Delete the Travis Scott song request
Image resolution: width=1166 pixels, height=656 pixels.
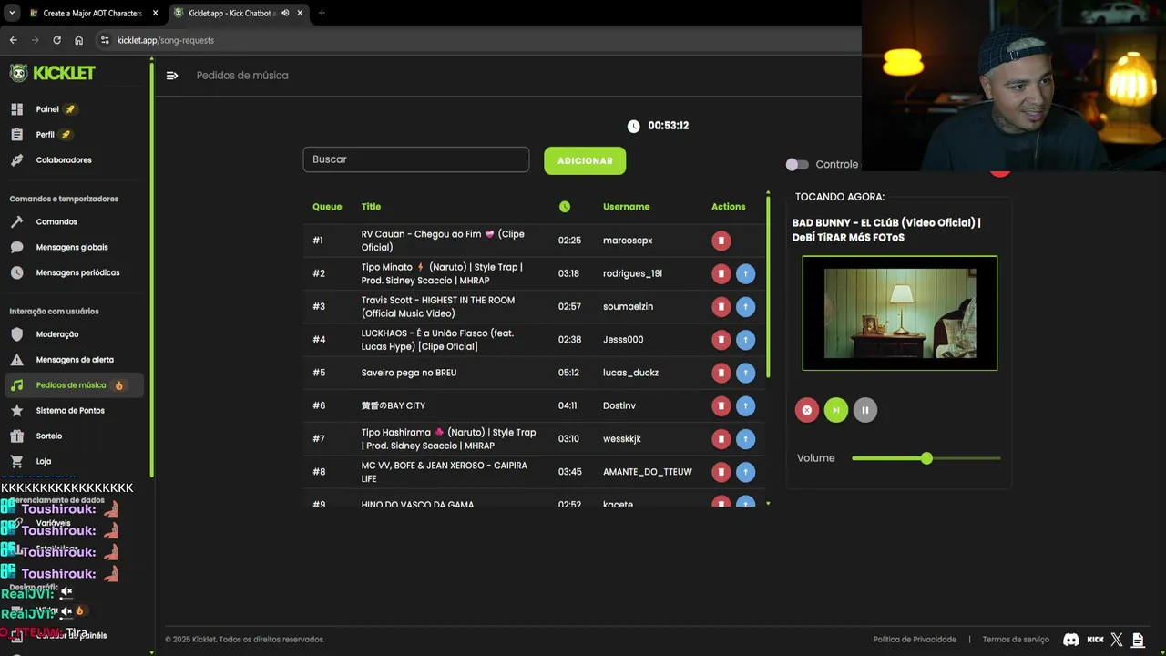click(721, 307)
